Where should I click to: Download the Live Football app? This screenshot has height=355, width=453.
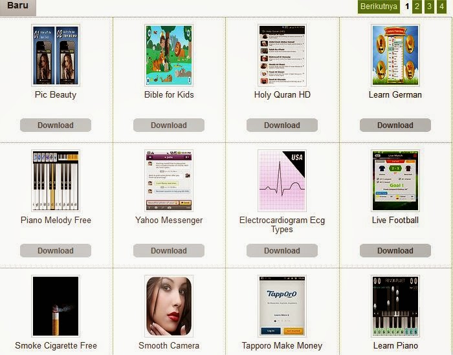coord(395,250)
